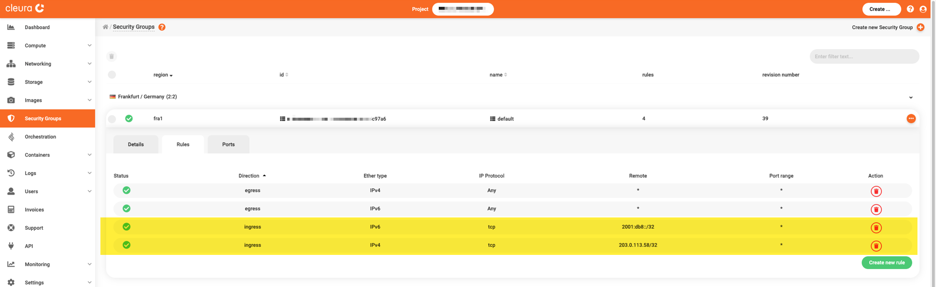Click the home breadcrumb icon
Image resolution: width=936 pixels, height=287 pixels.
point(105,27)
